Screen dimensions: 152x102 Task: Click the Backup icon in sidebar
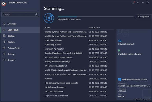pos(4,36)
